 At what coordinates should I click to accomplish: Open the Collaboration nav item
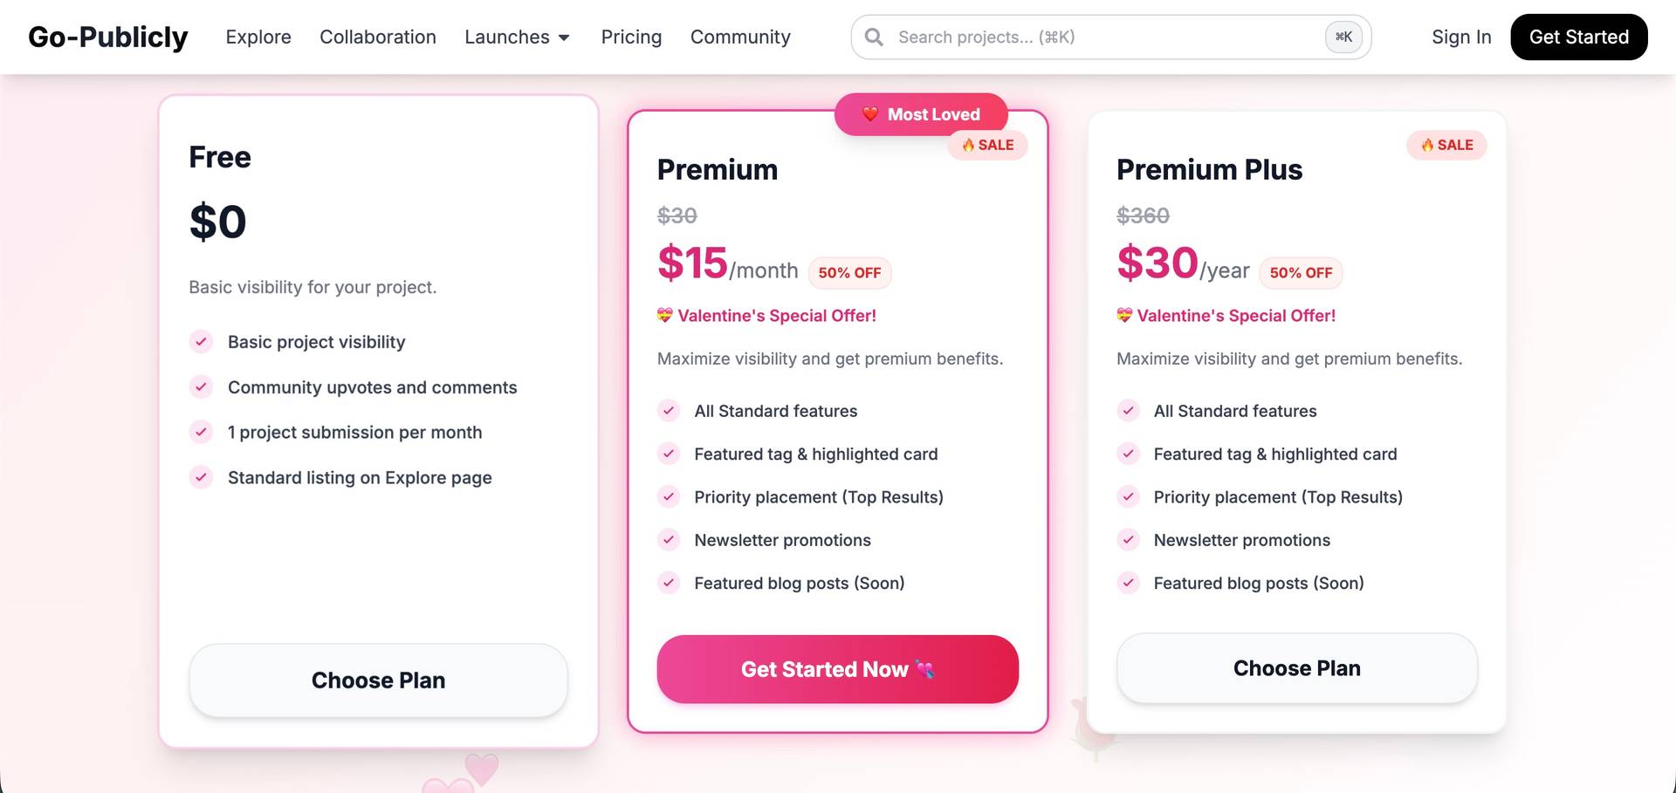[378, 38]
